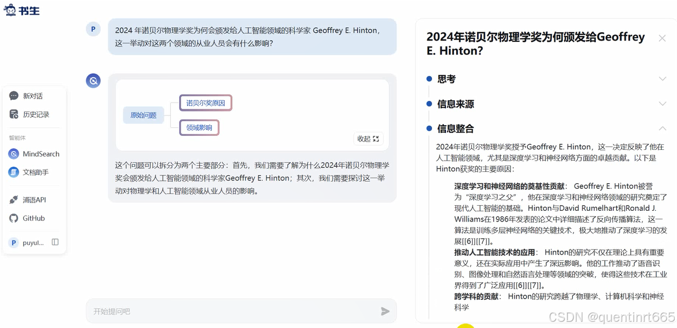Click the answer paragraph starting 这个问题可以拆分

coord(252,178)
